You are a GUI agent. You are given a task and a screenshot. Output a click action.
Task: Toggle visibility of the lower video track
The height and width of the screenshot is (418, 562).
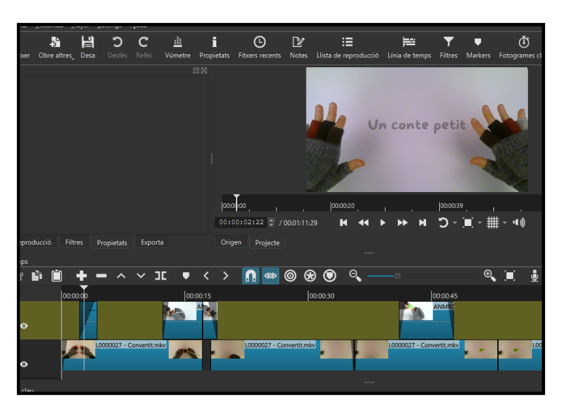click(x=24, y=364)
